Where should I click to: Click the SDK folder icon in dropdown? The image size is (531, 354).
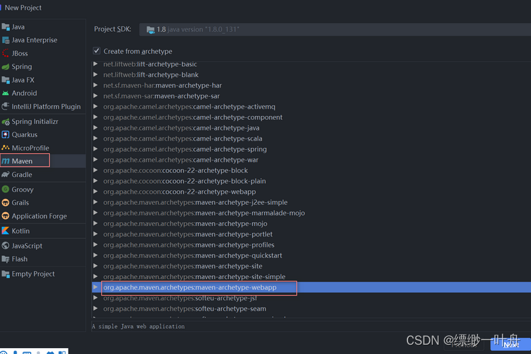click(151, 30)
